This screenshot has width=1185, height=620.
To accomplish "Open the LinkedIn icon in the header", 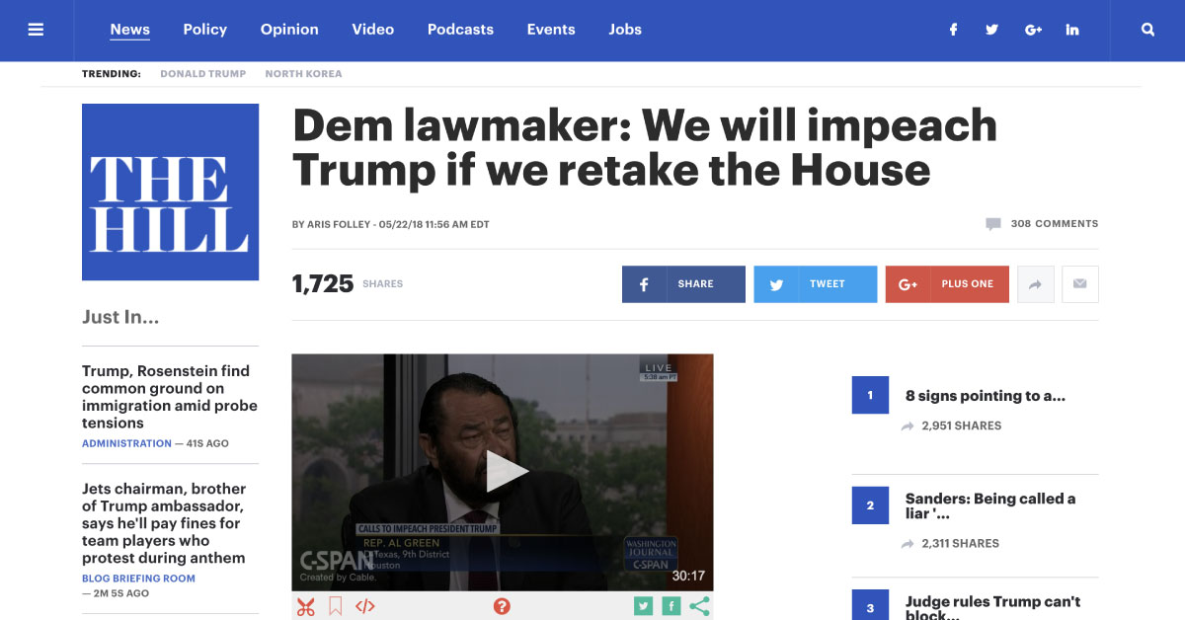I will tap(1072, 30).
